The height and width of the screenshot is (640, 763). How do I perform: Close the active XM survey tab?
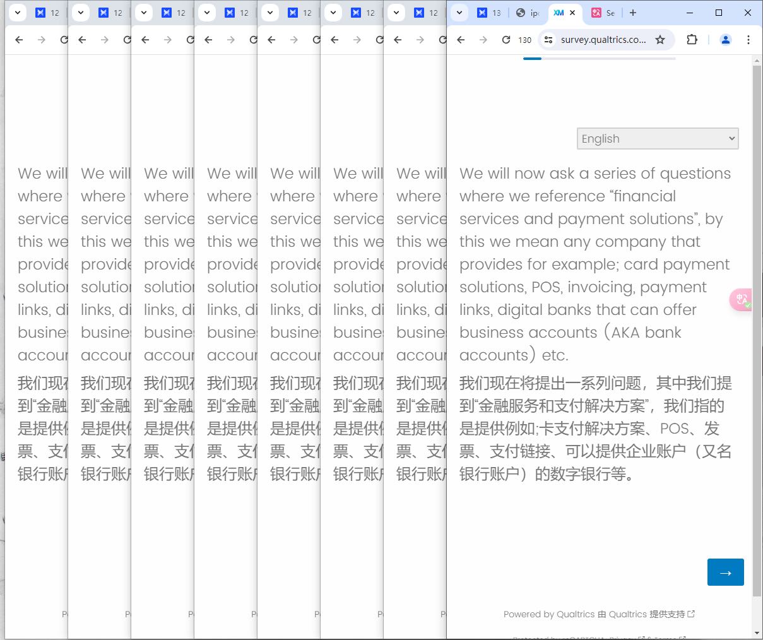point(572,13)
